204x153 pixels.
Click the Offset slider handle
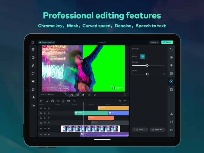(147, 74)
